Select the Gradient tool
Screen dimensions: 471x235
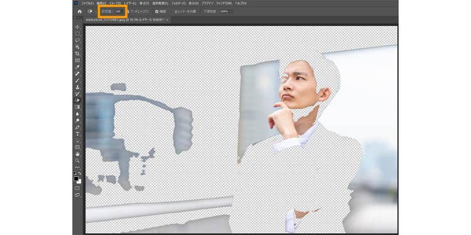[77, 107]
